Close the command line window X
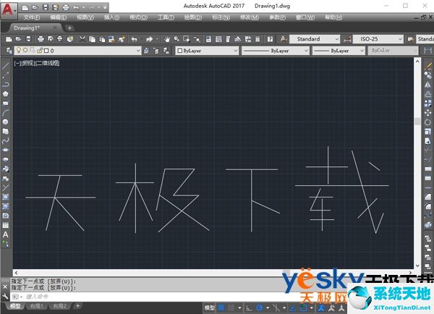The width and height of the screenshot is (434, 314). [x=5, y=287]
